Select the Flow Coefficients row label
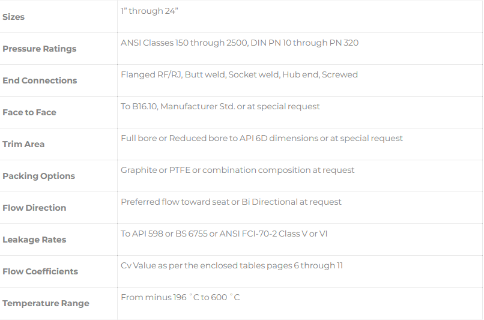This screenshot has width=484, height=320. pos(40,271)
